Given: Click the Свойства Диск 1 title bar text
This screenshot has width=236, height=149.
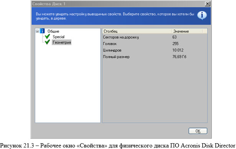Looking at the screenshot, I should [x=49, y=4].
